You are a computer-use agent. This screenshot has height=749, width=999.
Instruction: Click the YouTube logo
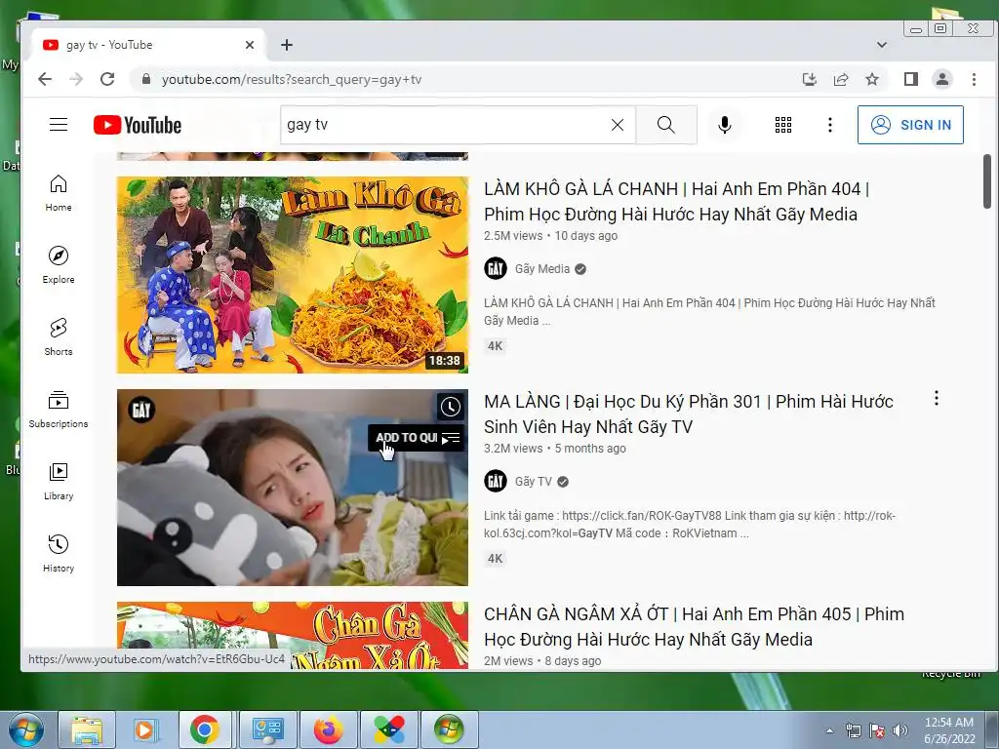[138, 125]
